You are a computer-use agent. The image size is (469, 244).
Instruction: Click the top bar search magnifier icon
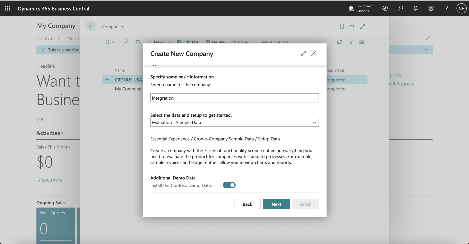pyautogui.click(x=400, y=8)
